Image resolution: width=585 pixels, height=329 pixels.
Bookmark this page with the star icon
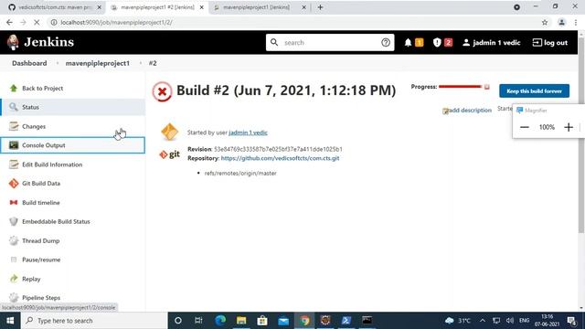[x=545, y=22]
